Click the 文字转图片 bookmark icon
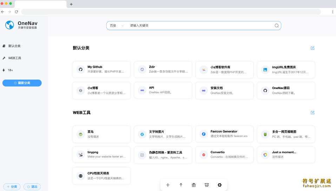Screen dimensions: 336x191 142,134
